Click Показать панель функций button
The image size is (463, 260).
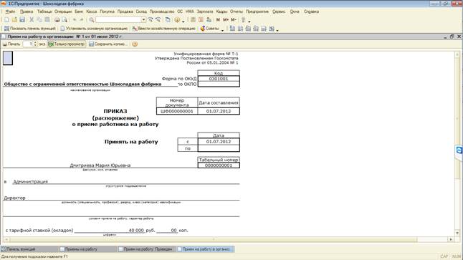pos(30,29)
